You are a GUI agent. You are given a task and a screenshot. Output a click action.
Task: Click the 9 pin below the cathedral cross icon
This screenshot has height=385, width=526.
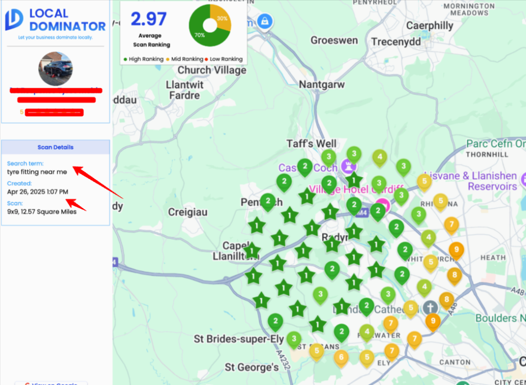433,321
